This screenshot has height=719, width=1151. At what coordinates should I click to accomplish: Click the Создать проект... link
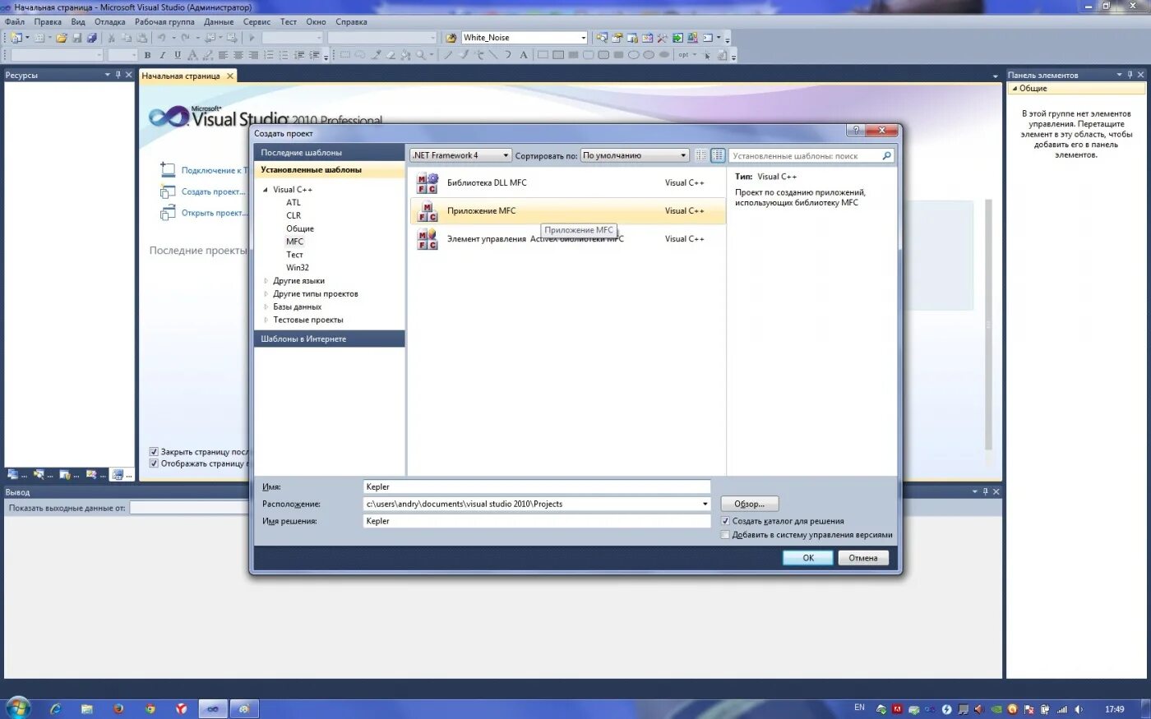click(213, 191)
